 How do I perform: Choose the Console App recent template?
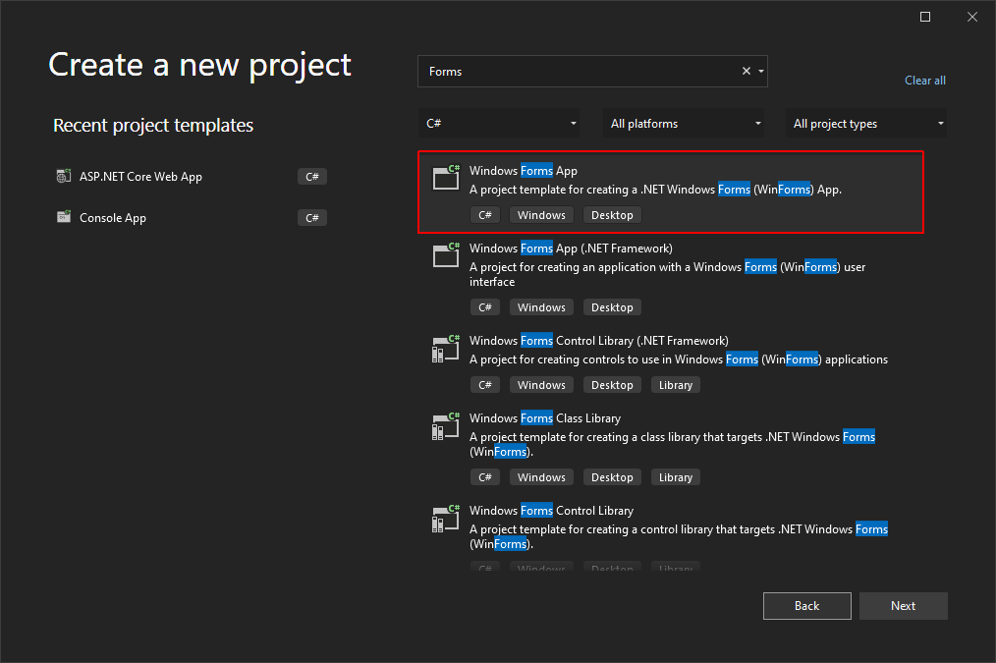click(113, 218)
